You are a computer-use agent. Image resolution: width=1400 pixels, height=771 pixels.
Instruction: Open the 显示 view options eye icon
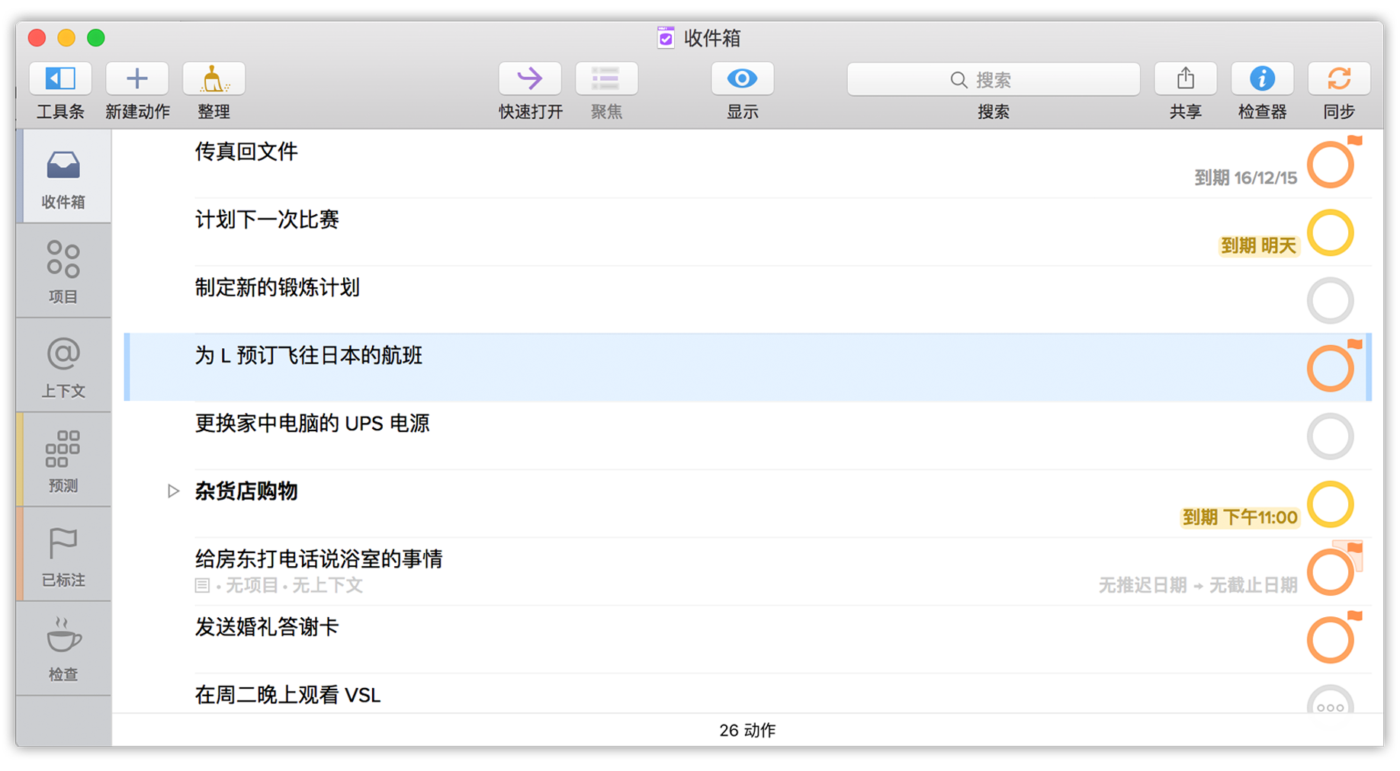point(742,78)
